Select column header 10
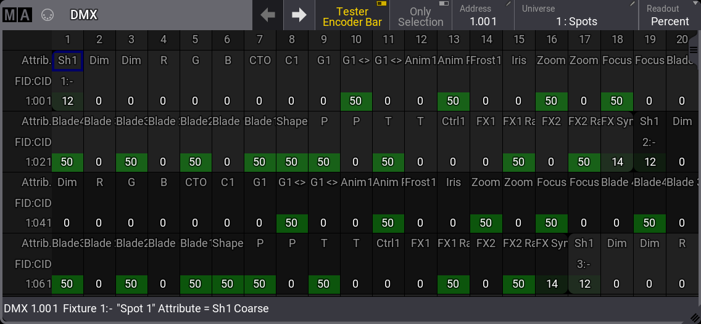The image size is (701, 324). click(356, 40)
